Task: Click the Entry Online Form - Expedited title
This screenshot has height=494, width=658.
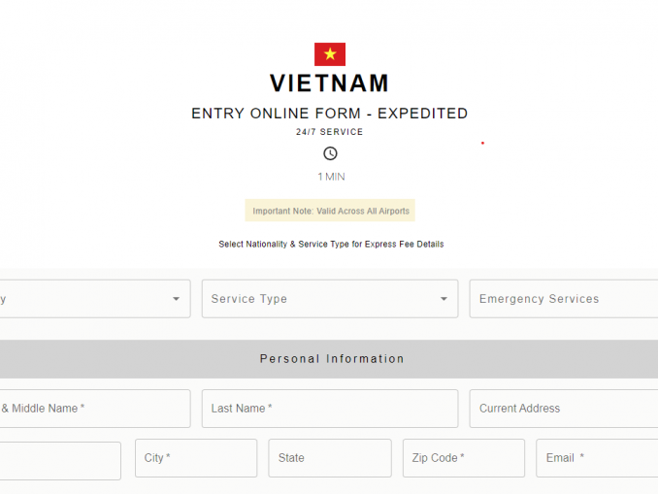Action: (x=330, y=114)
